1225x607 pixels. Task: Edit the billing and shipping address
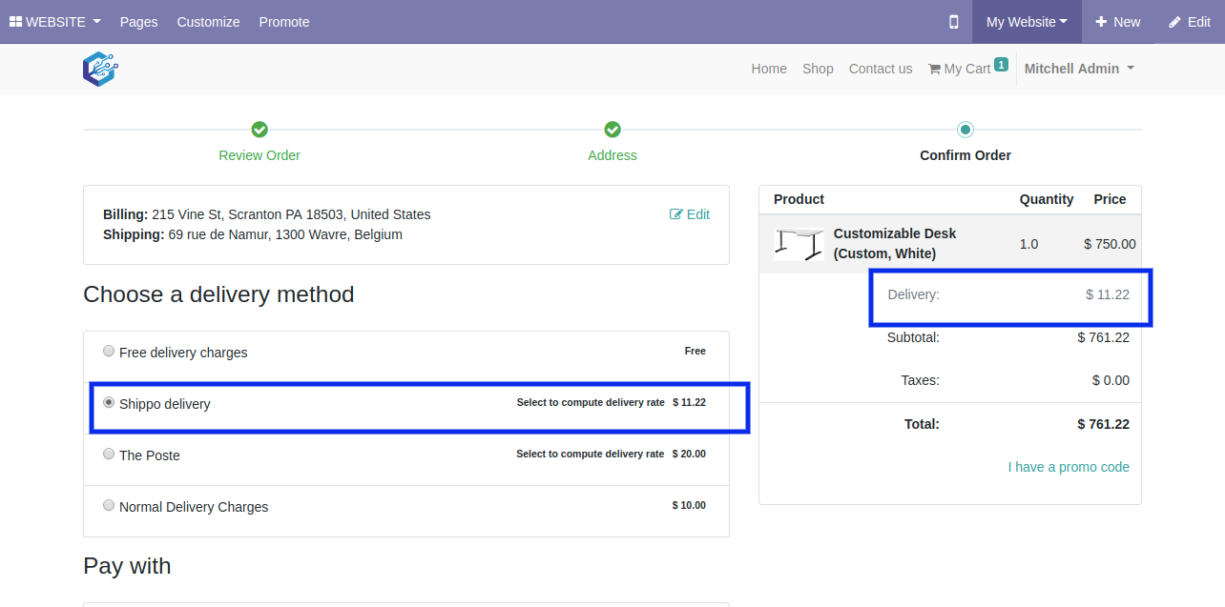click(x=690, y=214)
